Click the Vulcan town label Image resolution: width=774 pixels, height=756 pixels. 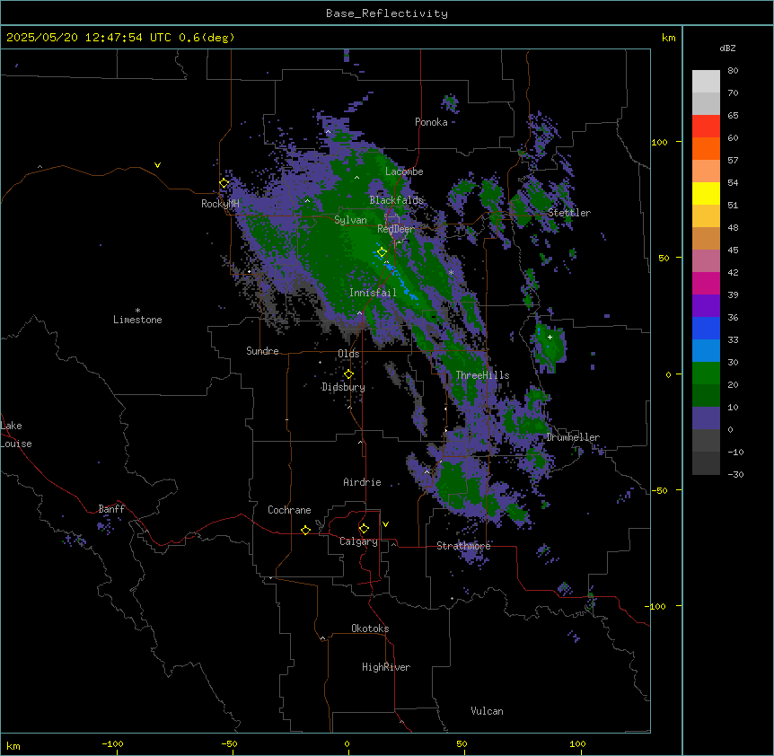487,711
